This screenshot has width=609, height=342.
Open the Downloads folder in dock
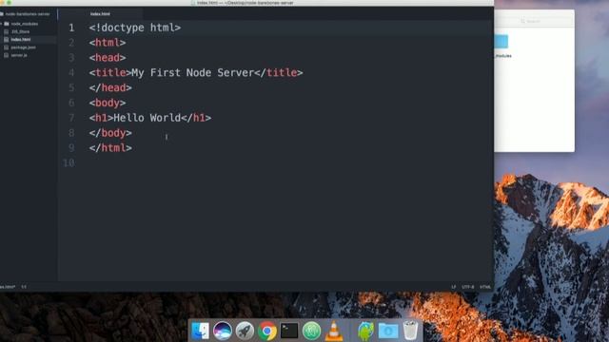click(x=388, y=331)
